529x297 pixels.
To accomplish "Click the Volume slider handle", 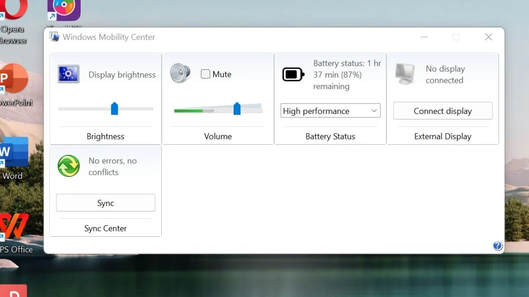I will [x=237, y=108].
